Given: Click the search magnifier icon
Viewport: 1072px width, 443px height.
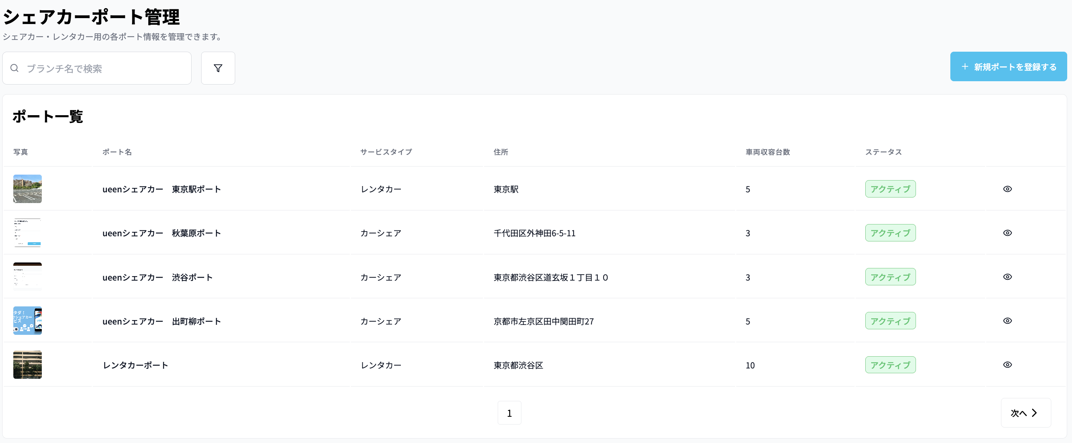Looking at the screenshot, I should pyautogui.click(x=14, y=68).
